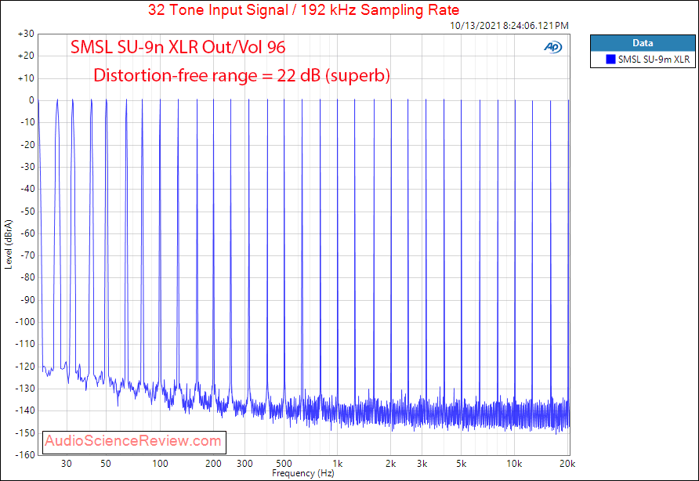Click the 500 Hz tick label on frequency axis
699x481 pixels.
[x=284, y=464]
